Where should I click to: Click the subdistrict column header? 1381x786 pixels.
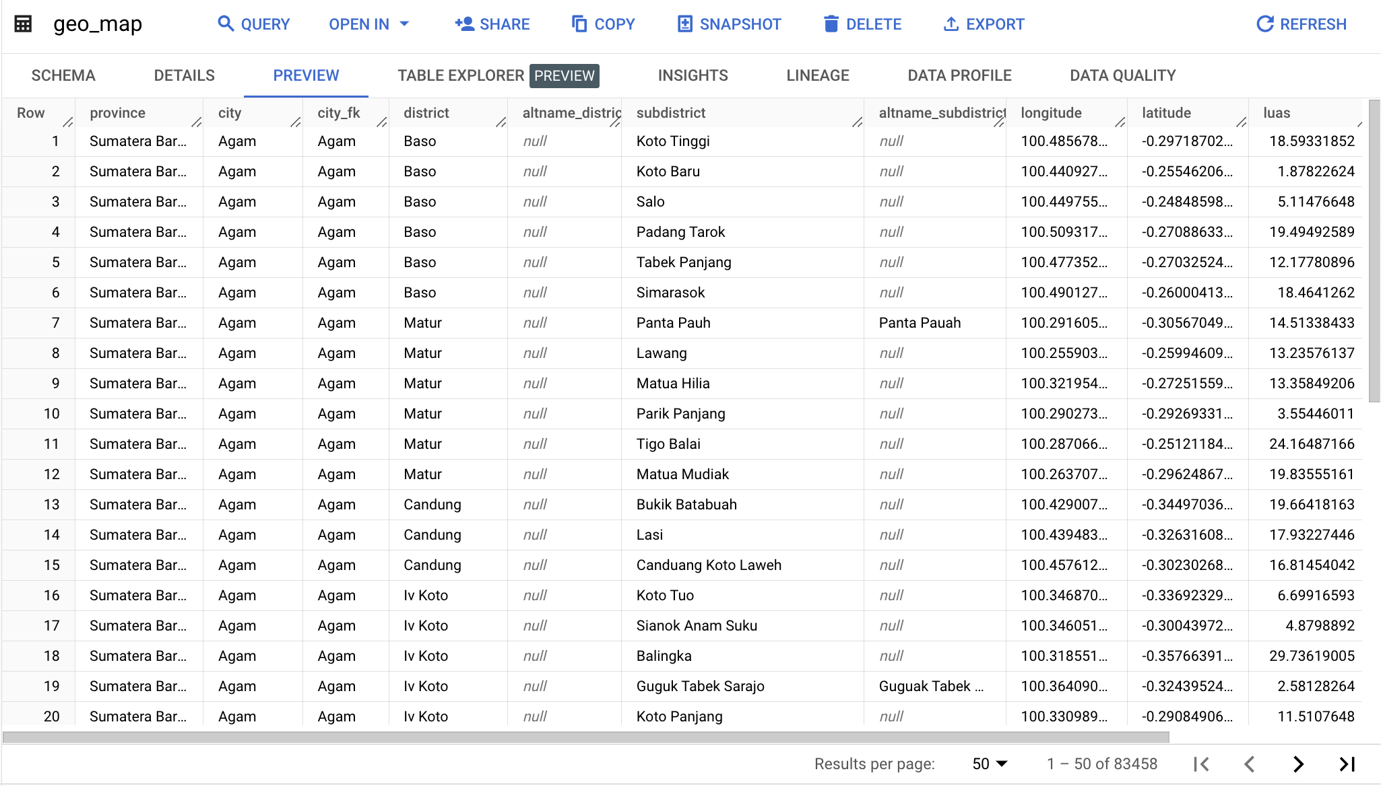click(x=671, y=113)
